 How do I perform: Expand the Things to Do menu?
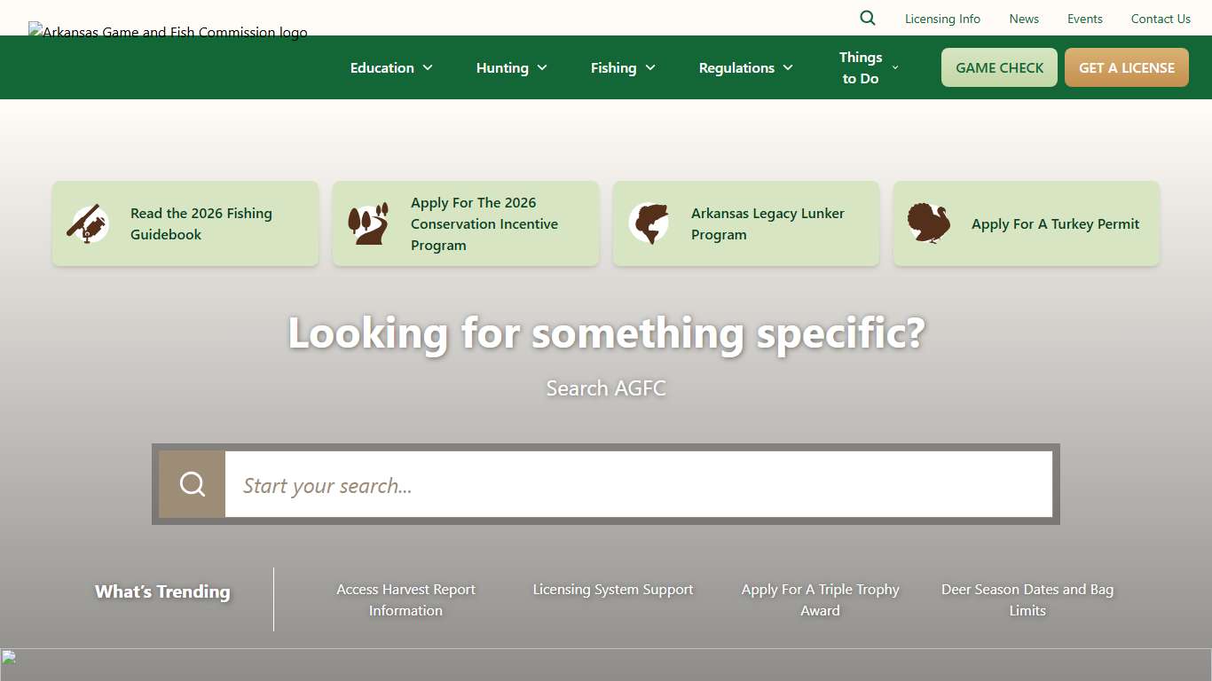[869, 67]
